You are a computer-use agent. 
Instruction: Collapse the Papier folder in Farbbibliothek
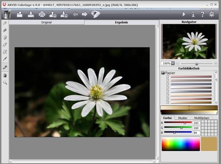point(163,73)
